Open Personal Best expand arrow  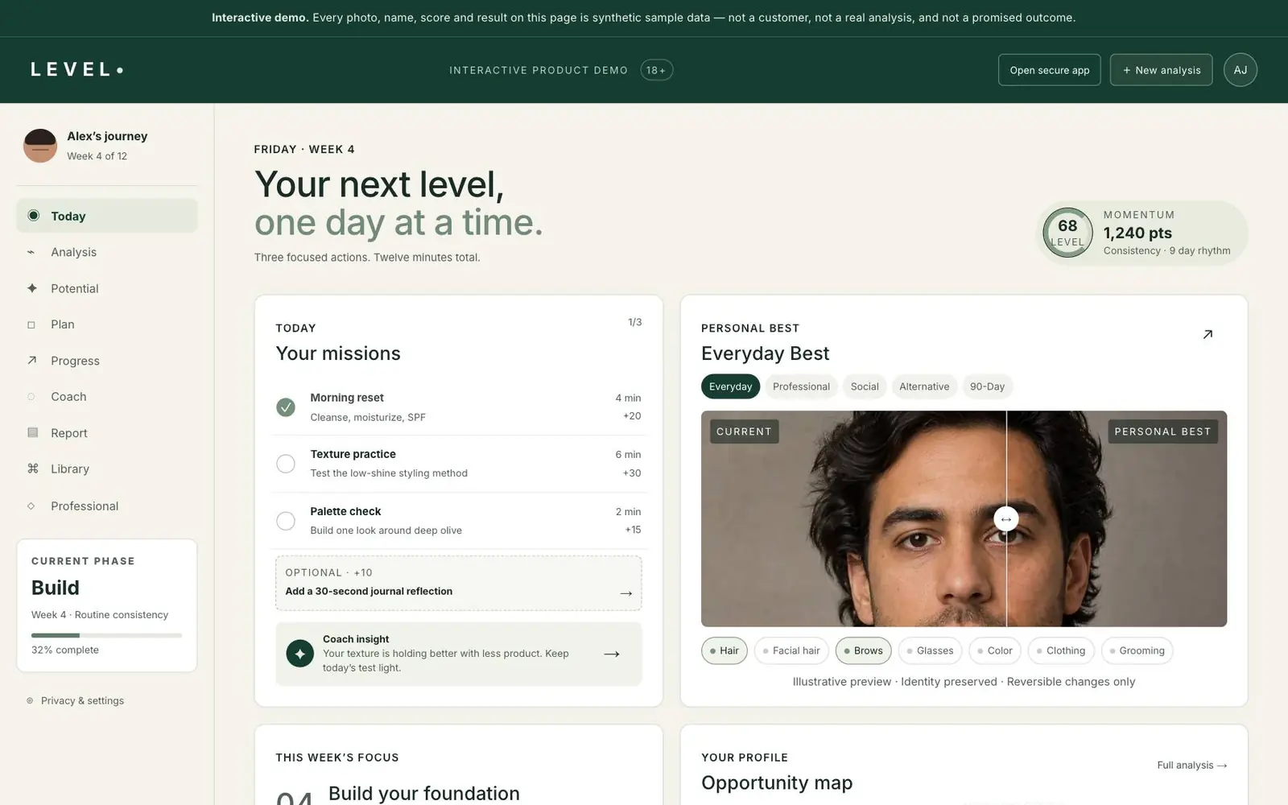1207,334
